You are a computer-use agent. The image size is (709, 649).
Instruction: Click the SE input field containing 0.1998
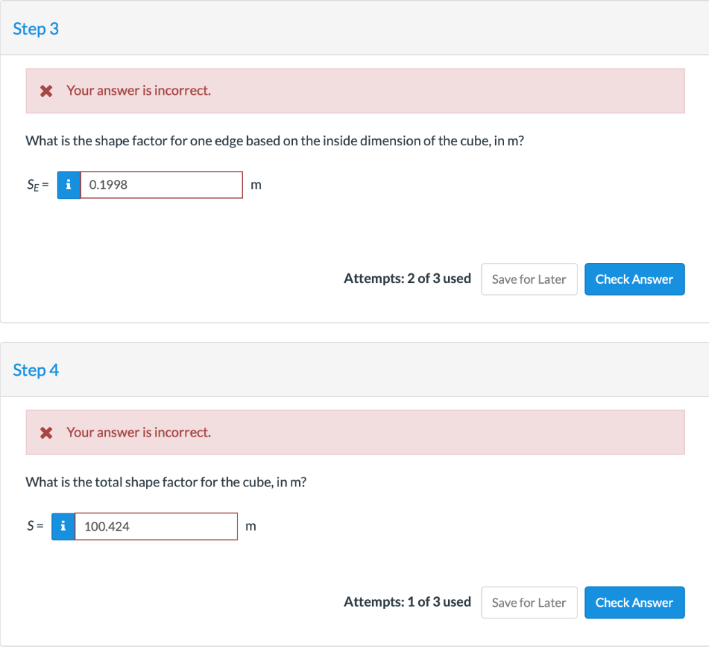pyautogui.click(x=161, y=185)
